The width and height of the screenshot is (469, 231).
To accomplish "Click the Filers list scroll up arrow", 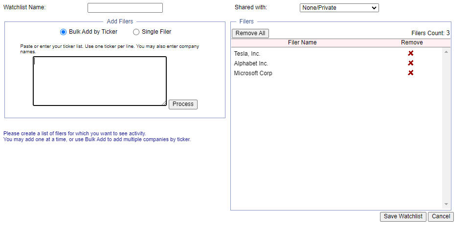I will [446, 51].
